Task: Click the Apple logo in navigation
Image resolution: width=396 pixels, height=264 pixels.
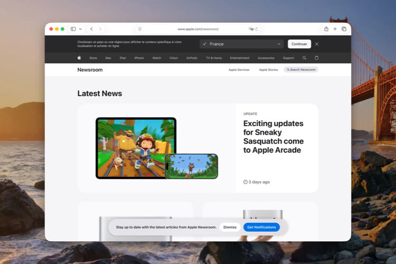Action: (x=79, y=58)
